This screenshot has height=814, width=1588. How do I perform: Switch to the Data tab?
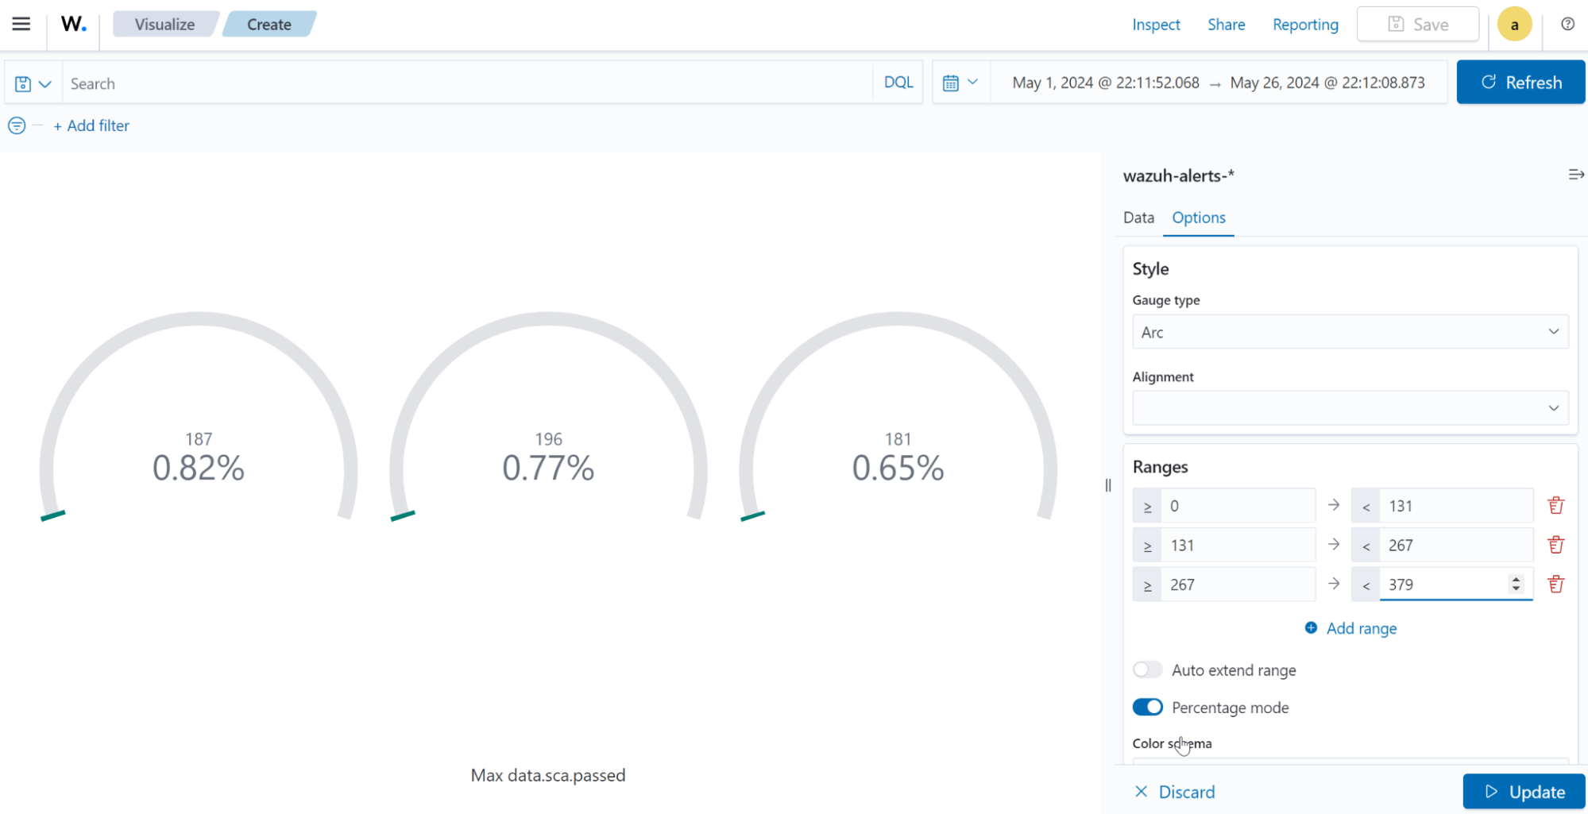click(1138, 217)
